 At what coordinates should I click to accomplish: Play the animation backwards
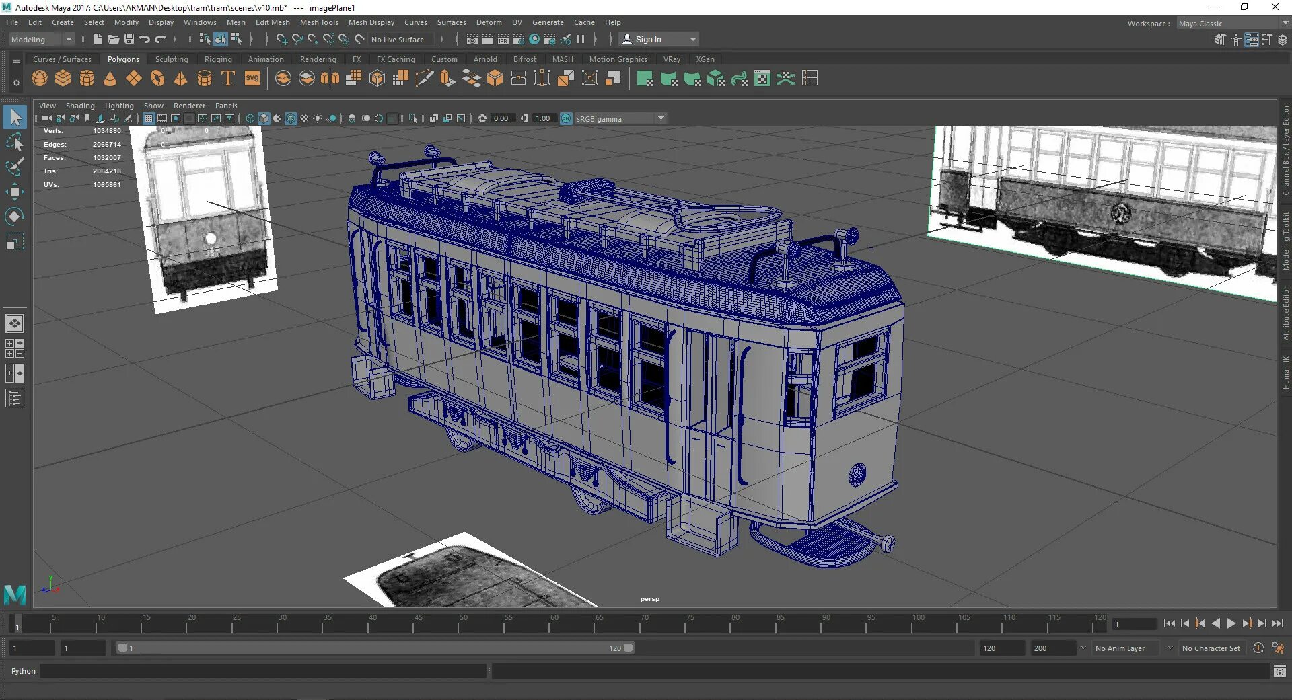pos(1216,624)
